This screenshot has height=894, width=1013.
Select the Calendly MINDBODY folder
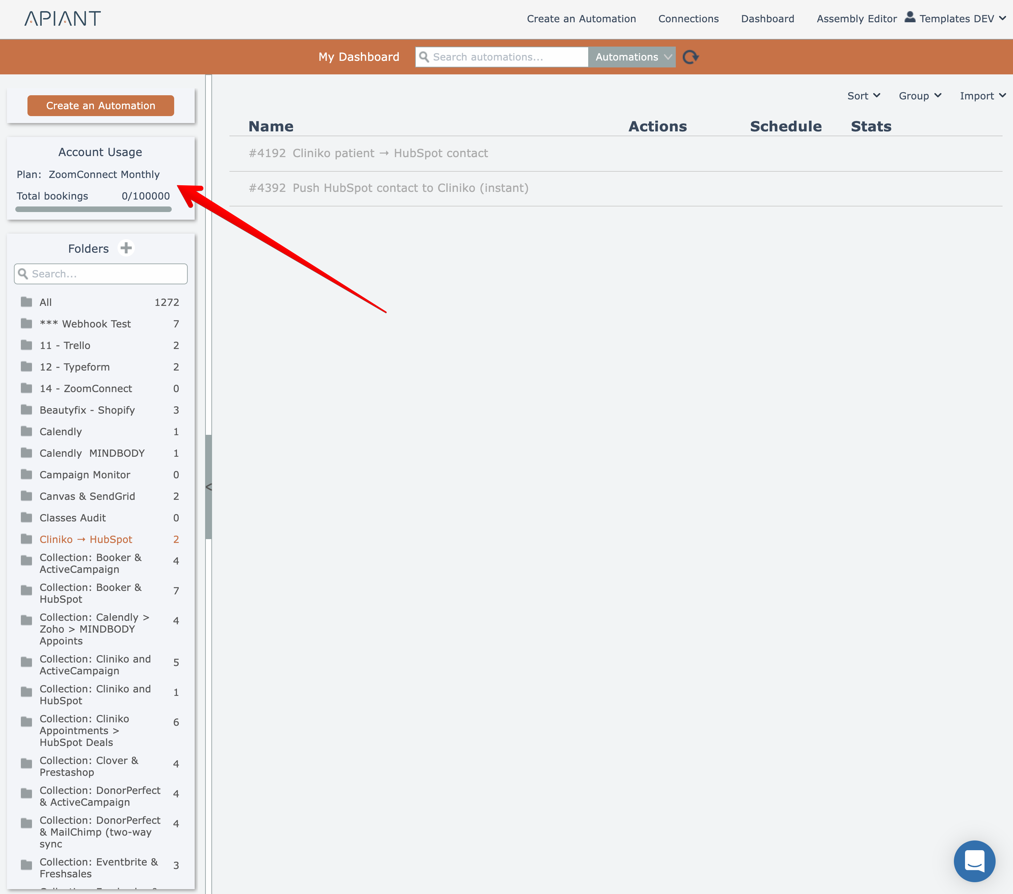click(92, 453)
